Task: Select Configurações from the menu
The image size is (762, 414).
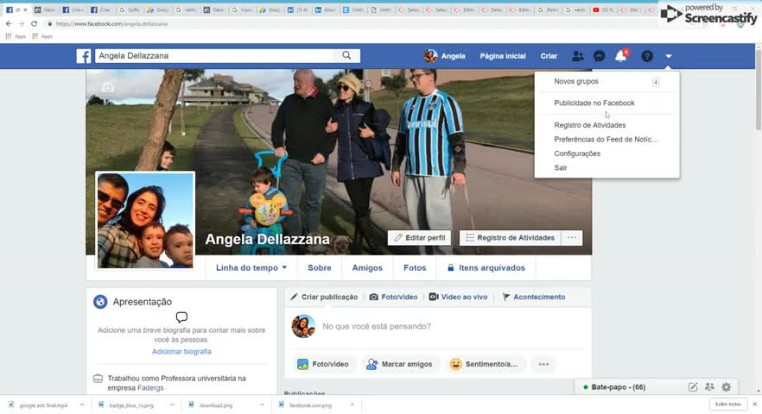Action: [577, 154]
